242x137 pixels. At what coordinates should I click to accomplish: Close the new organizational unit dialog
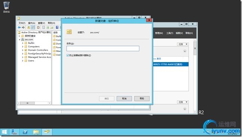click(x=149, y=20)
